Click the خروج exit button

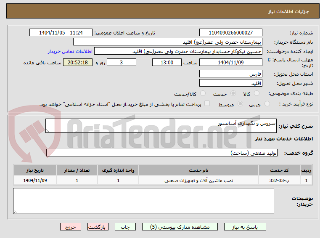click(x=70, y=227)
